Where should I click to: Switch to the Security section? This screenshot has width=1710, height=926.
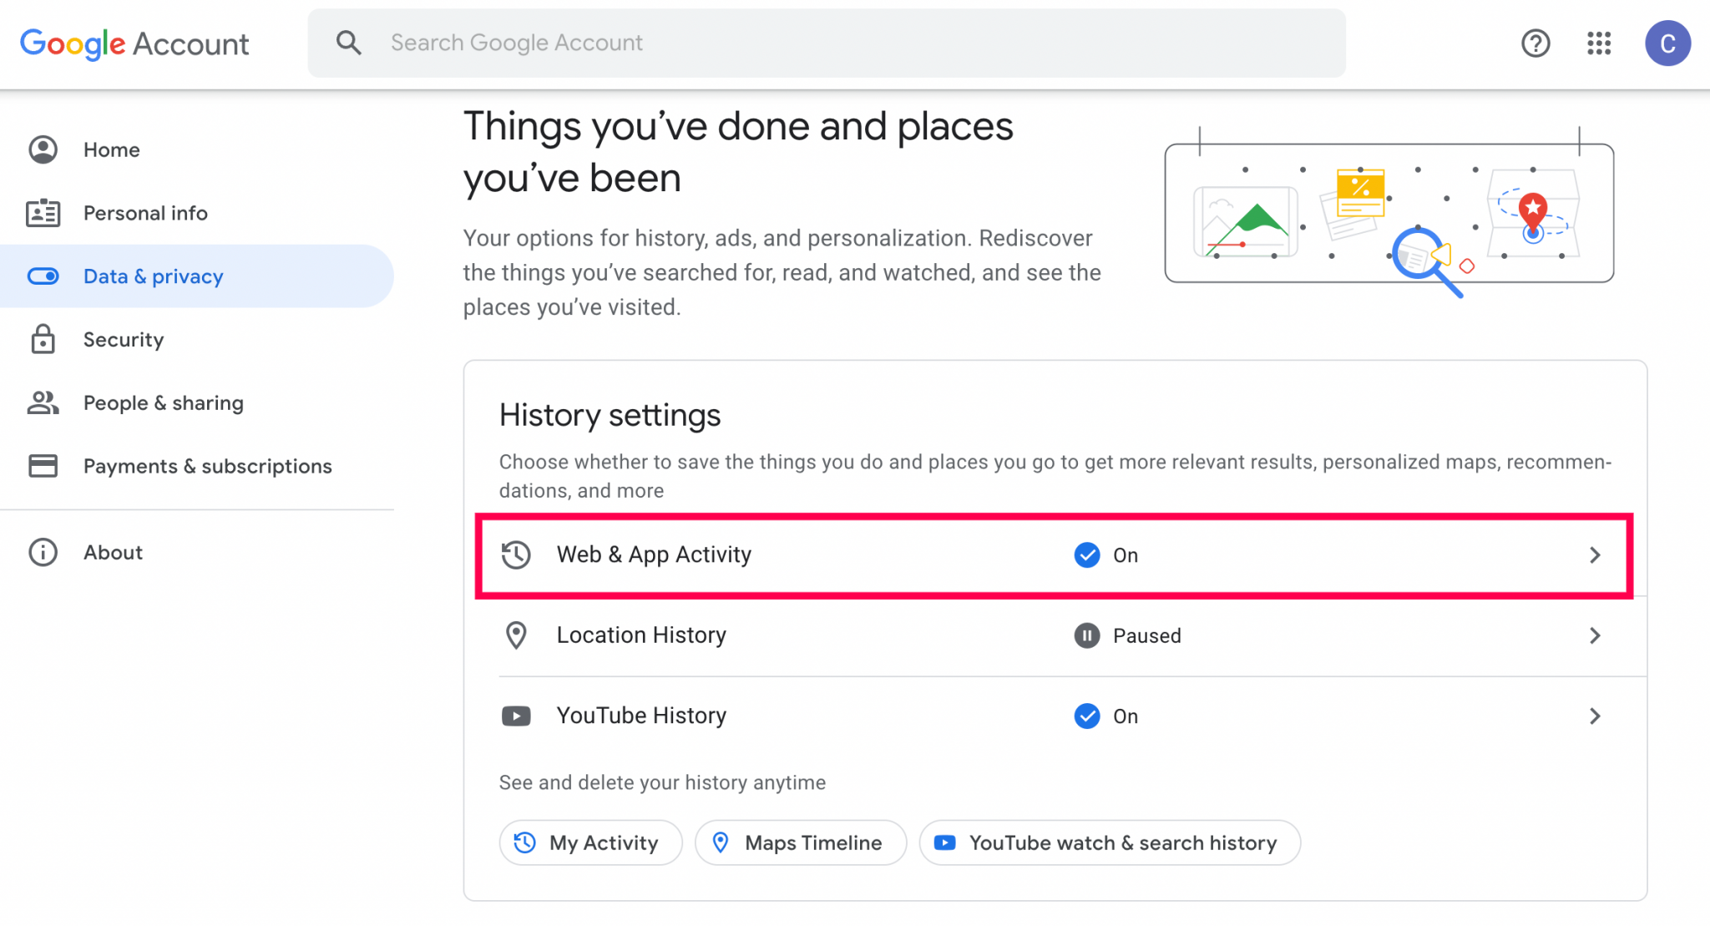tap(124, 339)
